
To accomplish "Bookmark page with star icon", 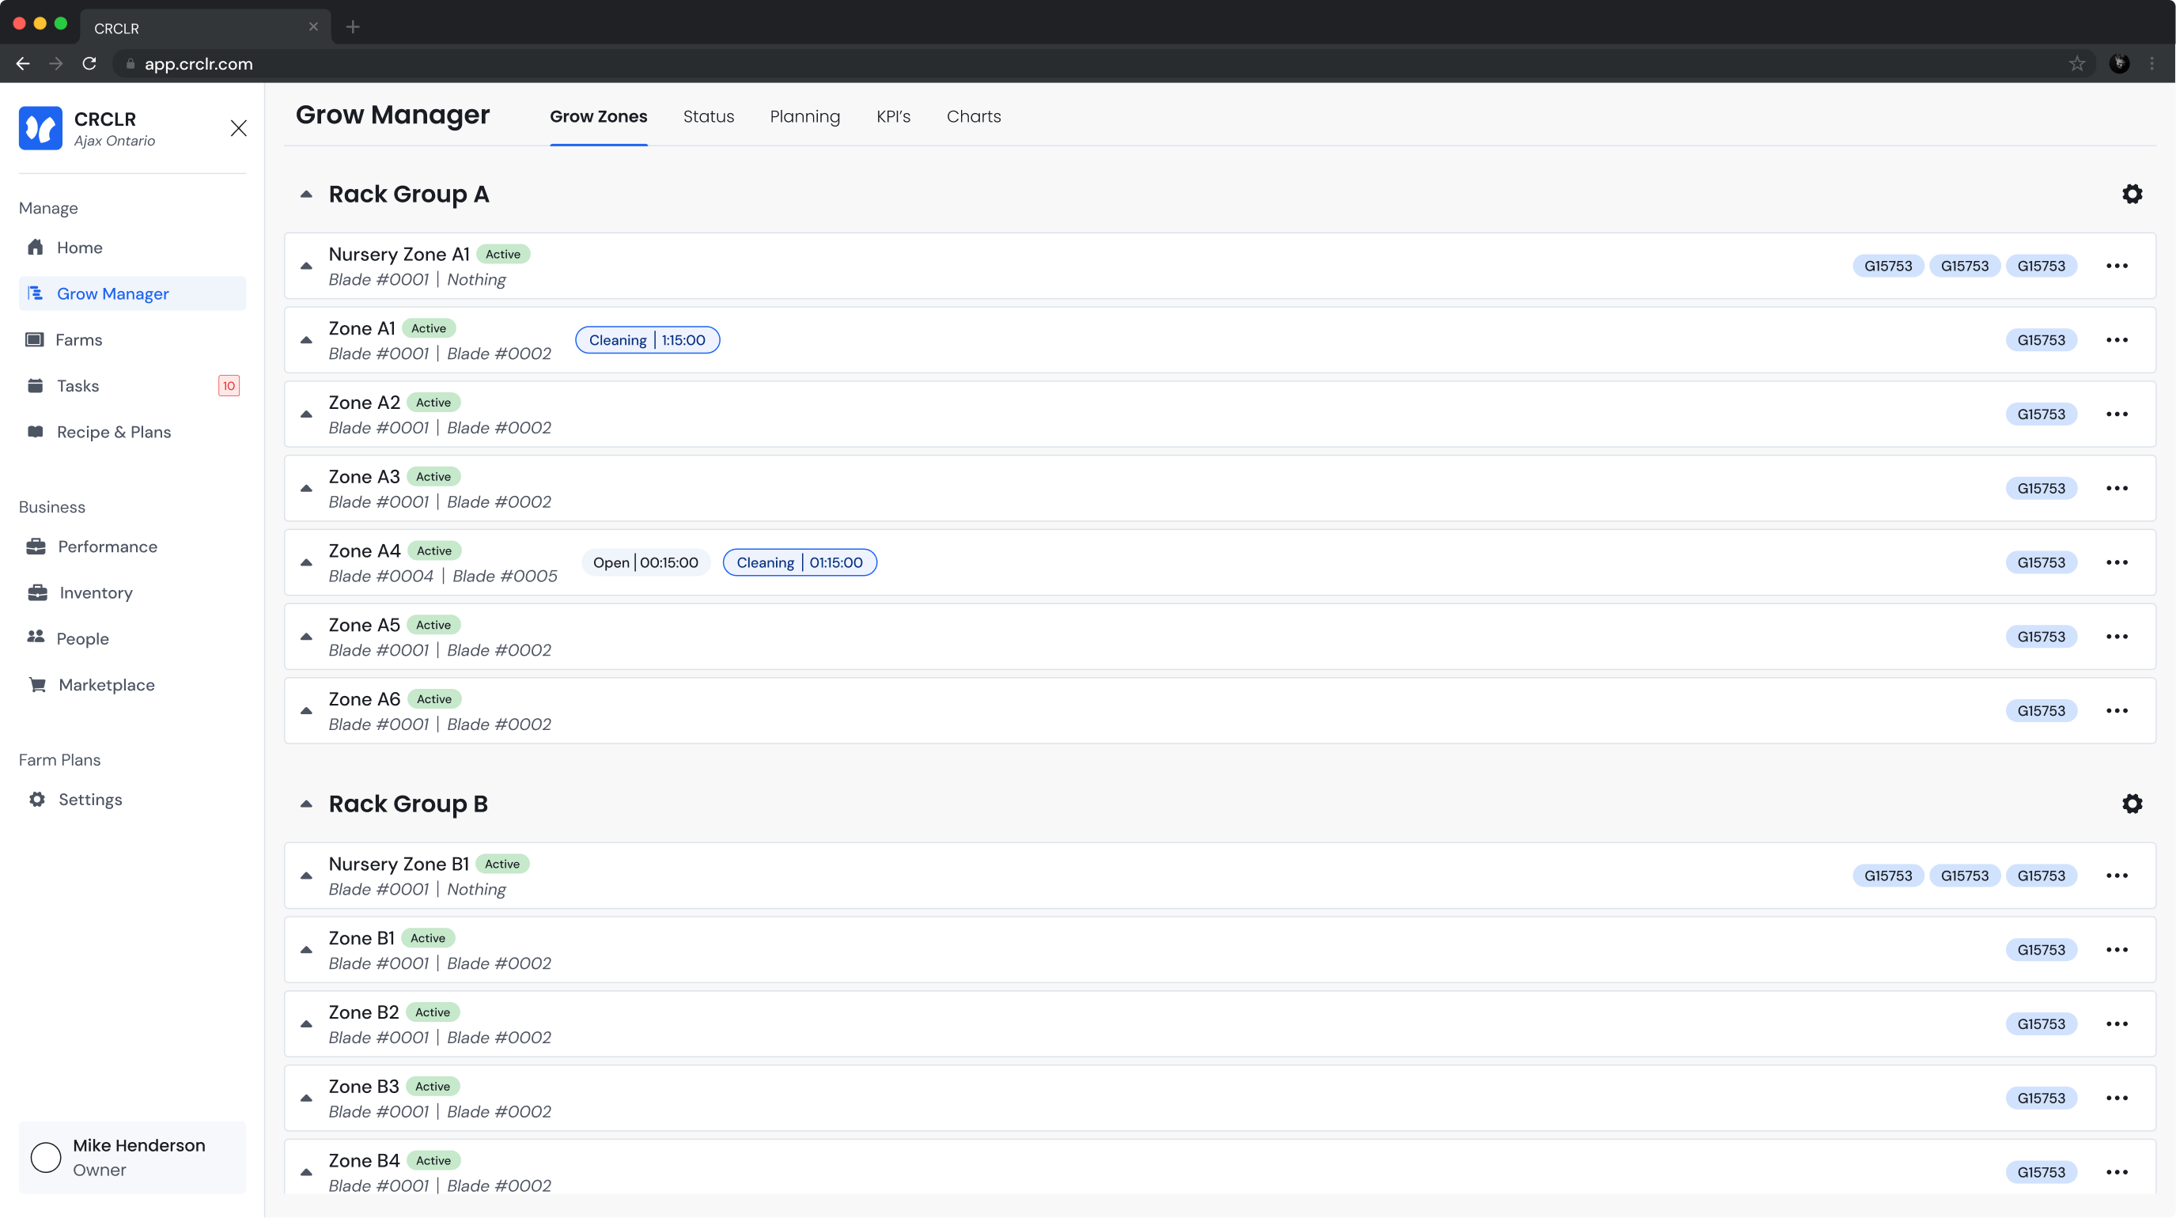I will pyautogui.click(x=2076, y=64).
